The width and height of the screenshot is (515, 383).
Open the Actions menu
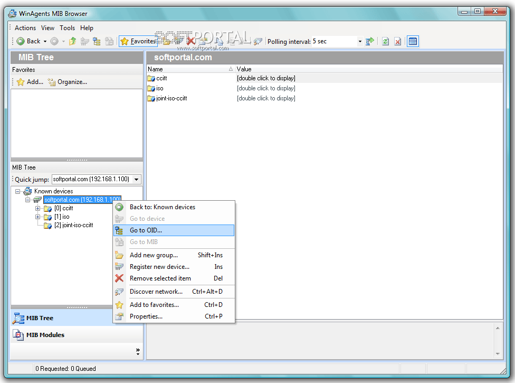25,28
